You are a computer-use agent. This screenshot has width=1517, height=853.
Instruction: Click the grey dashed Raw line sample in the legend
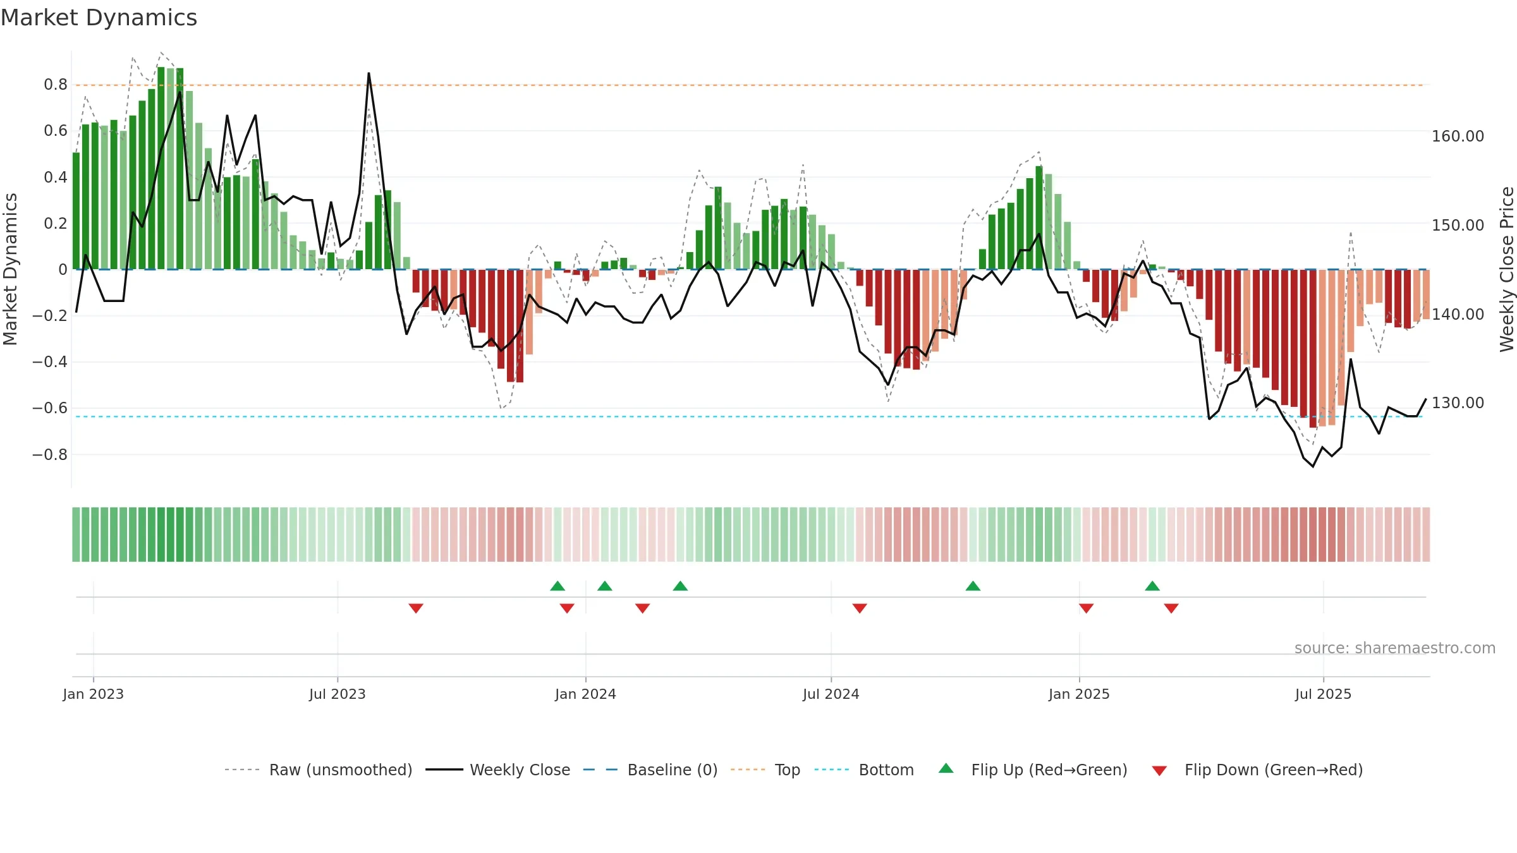point(242,770)
